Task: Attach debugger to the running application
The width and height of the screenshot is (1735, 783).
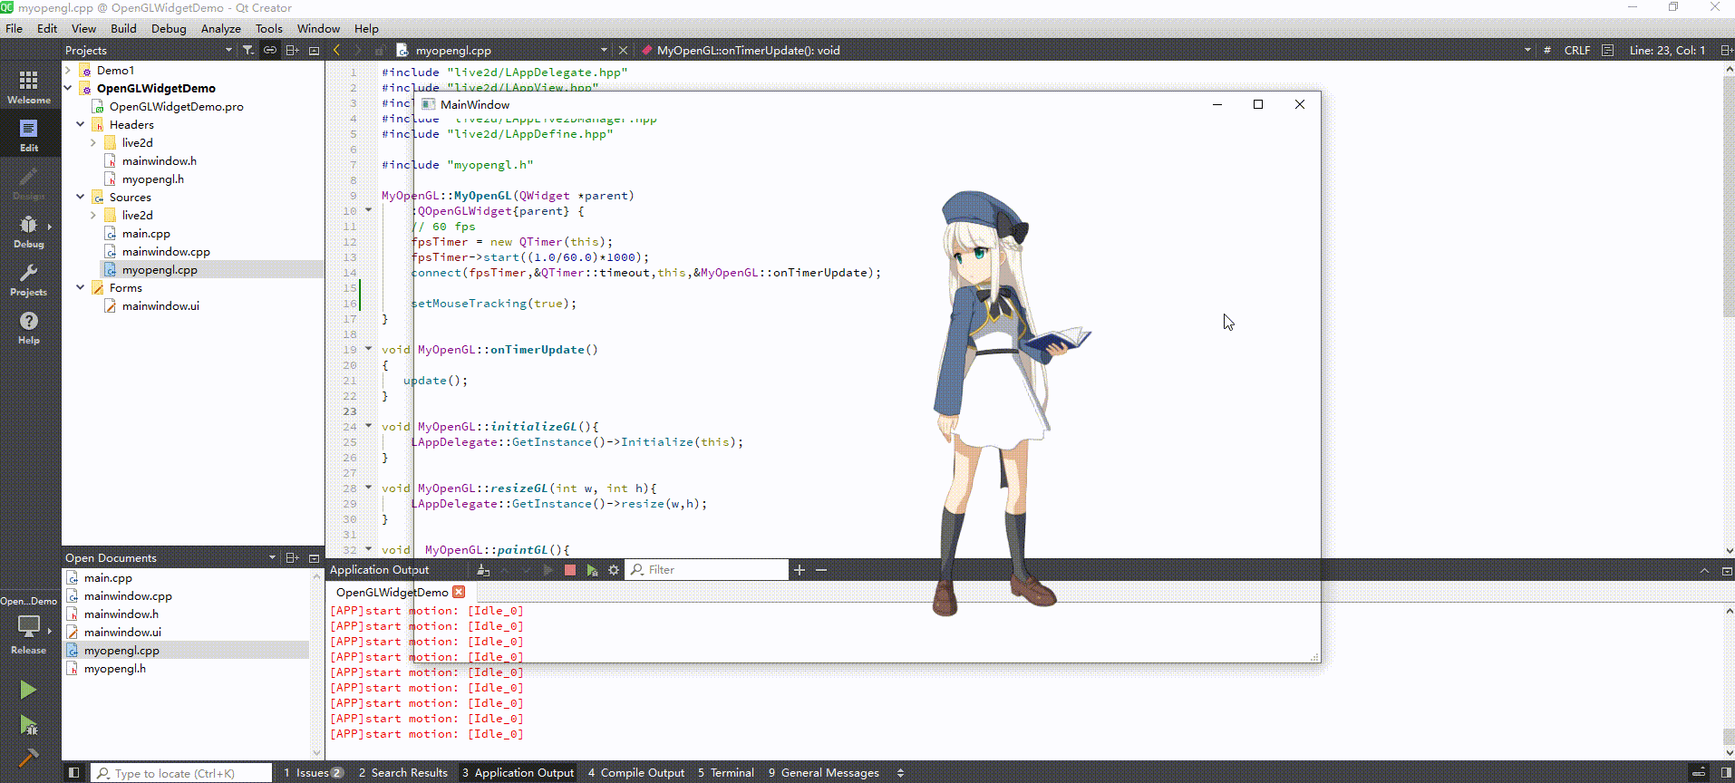Action: tap(592, 570)
